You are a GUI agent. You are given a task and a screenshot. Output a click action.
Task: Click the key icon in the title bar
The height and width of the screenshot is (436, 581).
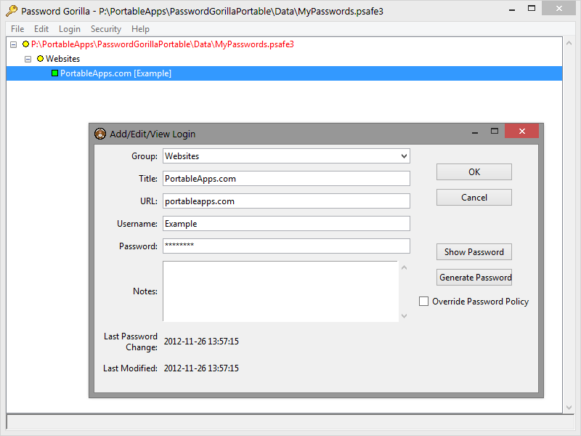[x=11, y=11]
